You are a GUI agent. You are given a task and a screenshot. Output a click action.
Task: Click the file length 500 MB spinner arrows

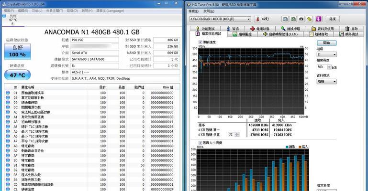pos(329,67)
